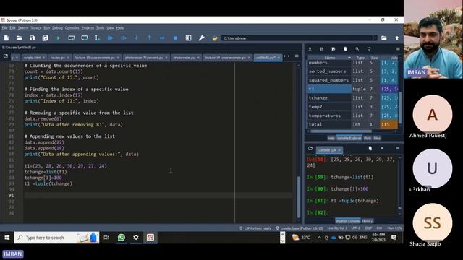Viewport: 463px width, 260px height.
Task: Click the step-return up-arrow debug icon
Action: click(x=149, y=38)
